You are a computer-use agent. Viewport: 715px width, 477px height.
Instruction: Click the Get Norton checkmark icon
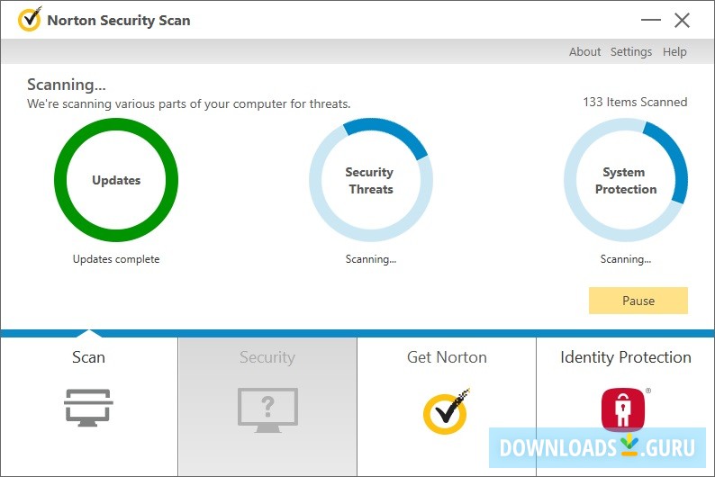[447, 410]
